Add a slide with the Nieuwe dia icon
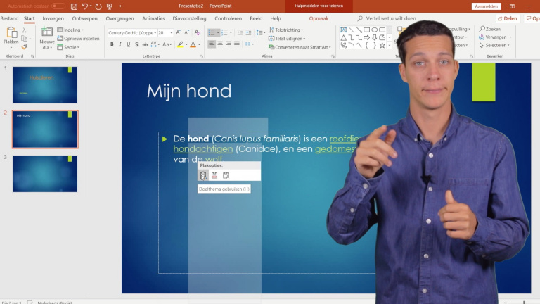The width and height of the screenshot is (540, 304). pos(47,32)
